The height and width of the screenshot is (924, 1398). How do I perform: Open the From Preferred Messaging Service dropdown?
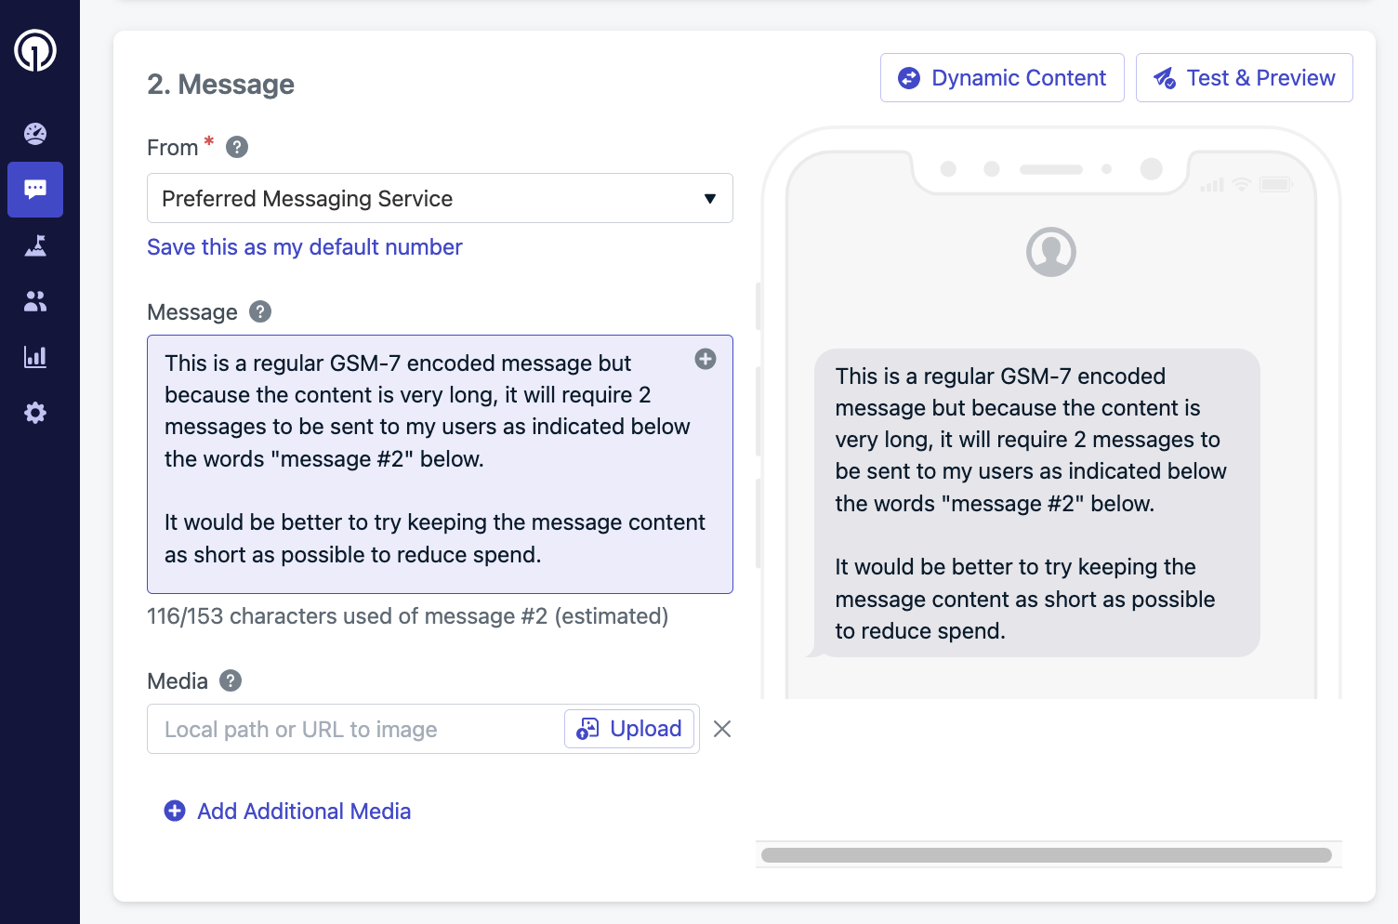coord(440,198)
